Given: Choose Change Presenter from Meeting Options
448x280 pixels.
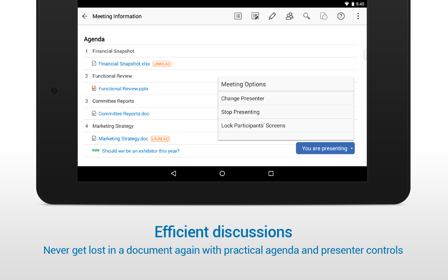Looking at the screenshot, I should tap(286, 98).
